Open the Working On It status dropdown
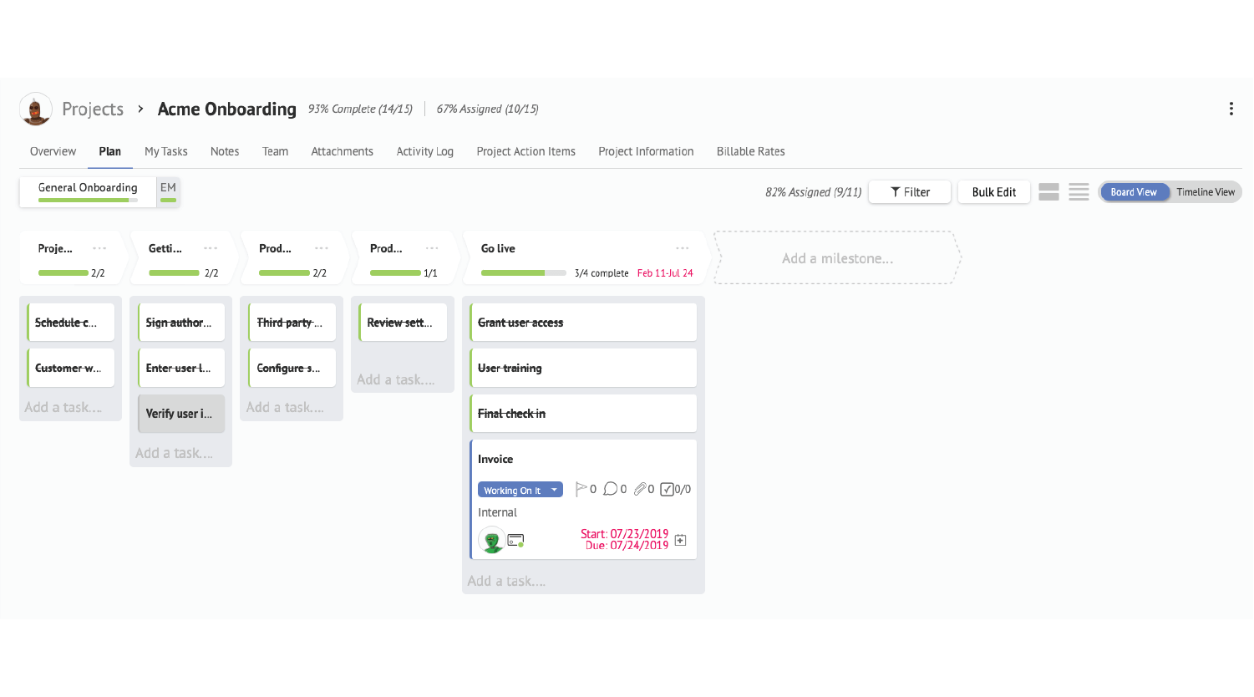The width and height of the screenshot is (1254, 697). (520, 490)
